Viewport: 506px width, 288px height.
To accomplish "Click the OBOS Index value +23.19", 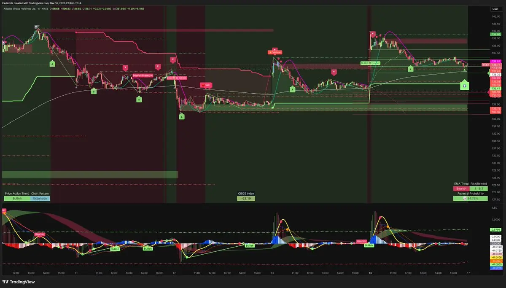I will pyautogui.click(x=246, y=198).
